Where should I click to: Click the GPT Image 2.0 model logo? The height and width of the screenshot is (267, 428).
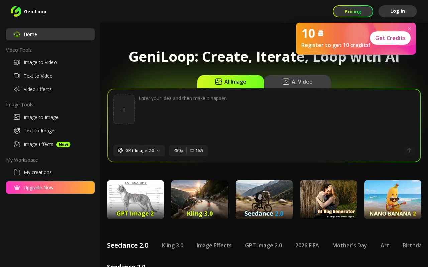click(120, 150)
